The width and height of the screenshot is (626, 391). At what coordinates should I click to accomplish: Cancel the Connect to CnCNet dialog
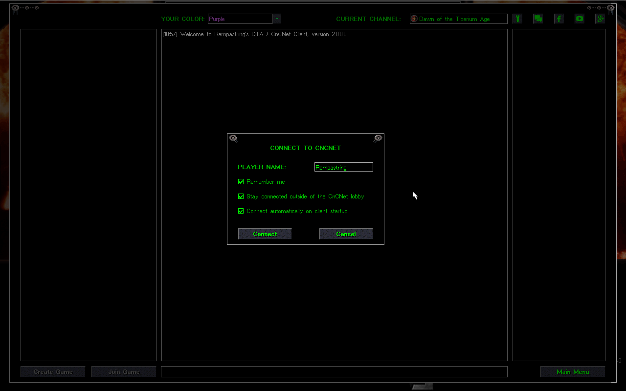(x=346, y=234)
